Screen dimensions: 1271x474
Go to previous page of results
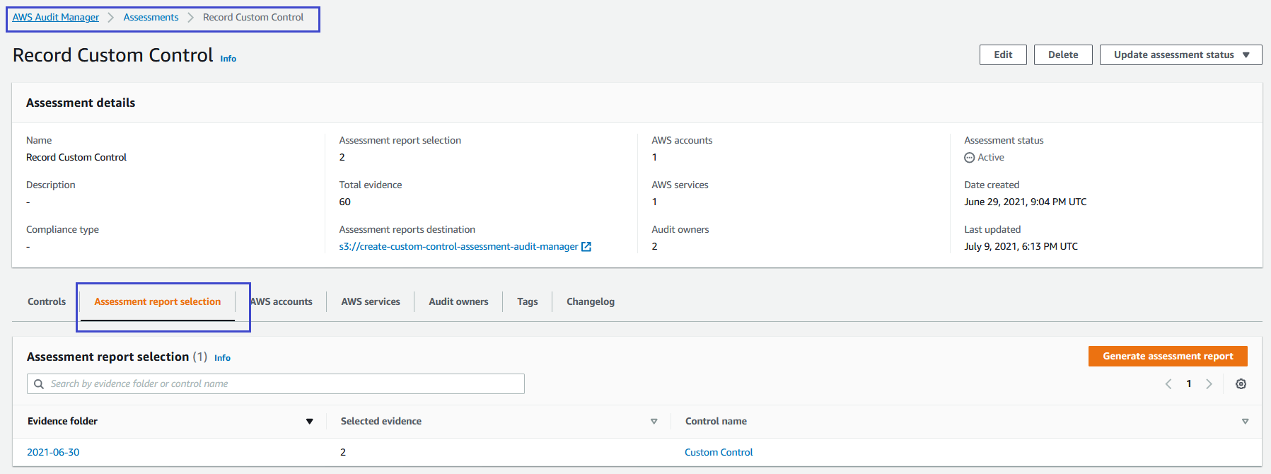tap(1168, 384)
